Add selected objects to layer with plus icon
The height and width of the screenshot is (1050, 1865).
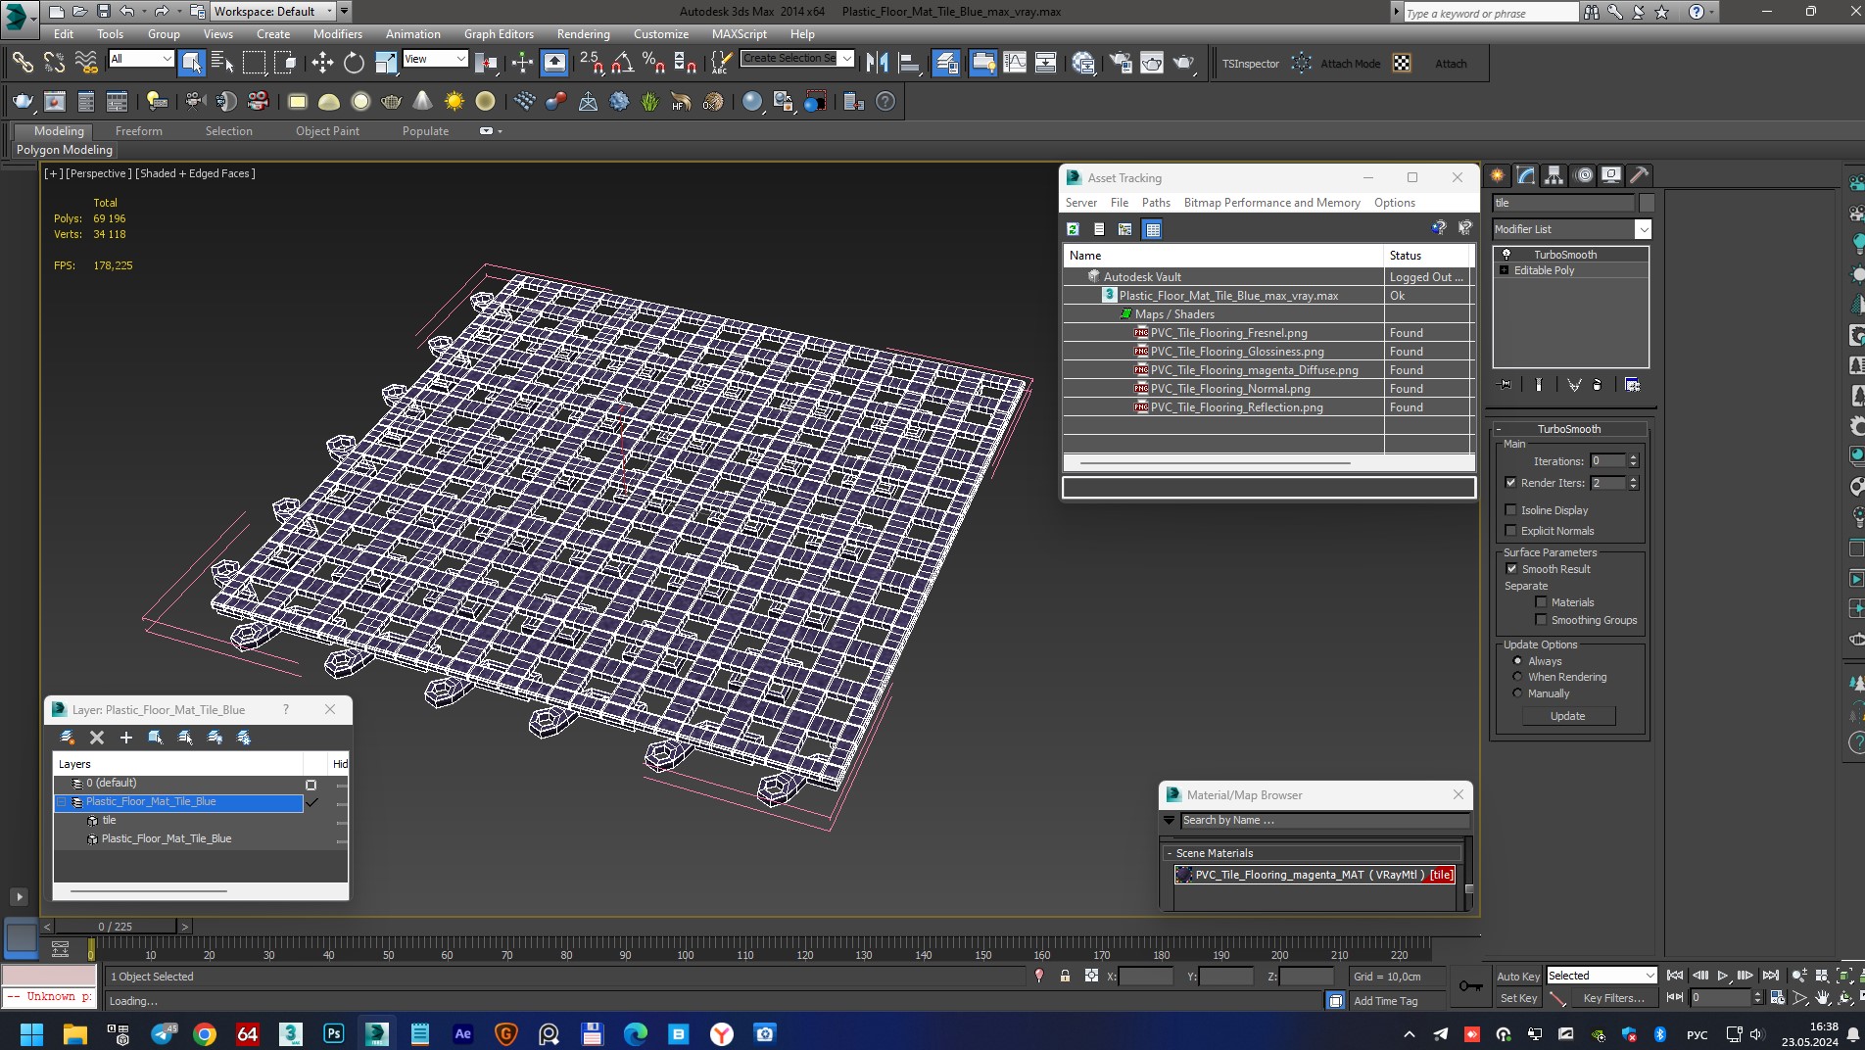tap(125, 738)
